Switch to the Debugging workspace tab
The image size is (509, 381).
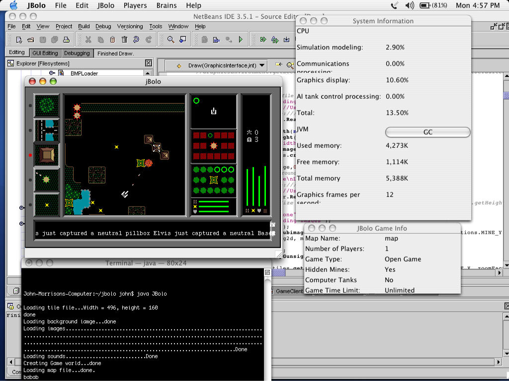(x=77, y=53)
